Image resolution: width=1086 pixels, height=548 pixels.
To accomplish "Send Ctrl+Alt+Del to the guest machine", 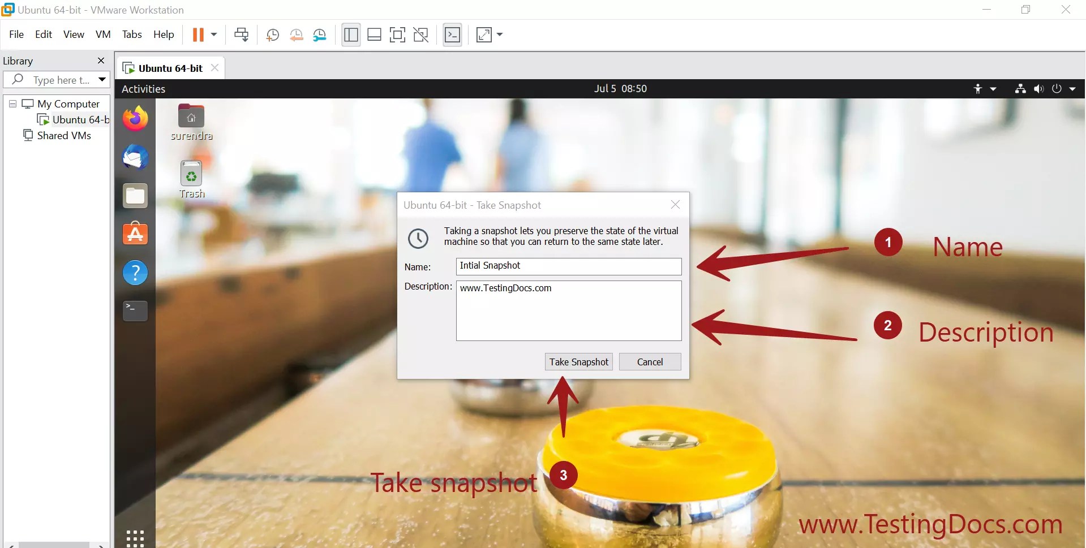I will (x=241, y=34).
